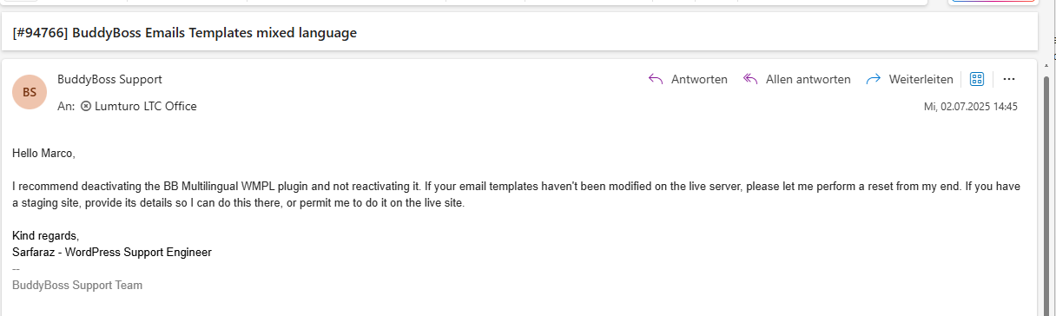Click the BS sender avatar
The height and width of the screenshot is (316, 1056).
tap(30, 92)
